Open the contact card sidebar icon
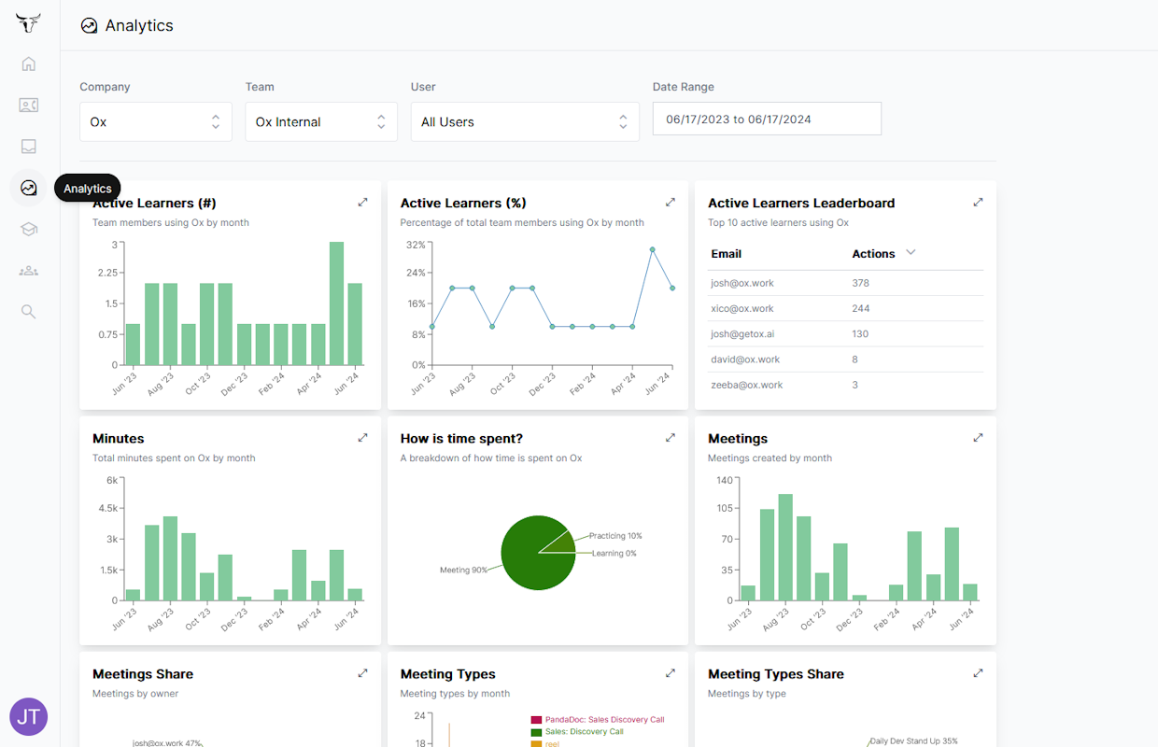The image size is (1158, 747). [29, 106]
